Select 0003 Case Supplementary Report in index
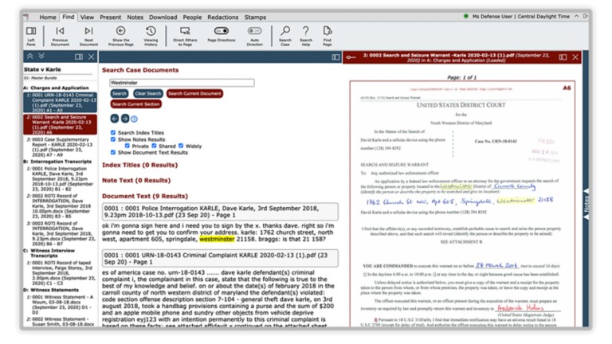 61,147
